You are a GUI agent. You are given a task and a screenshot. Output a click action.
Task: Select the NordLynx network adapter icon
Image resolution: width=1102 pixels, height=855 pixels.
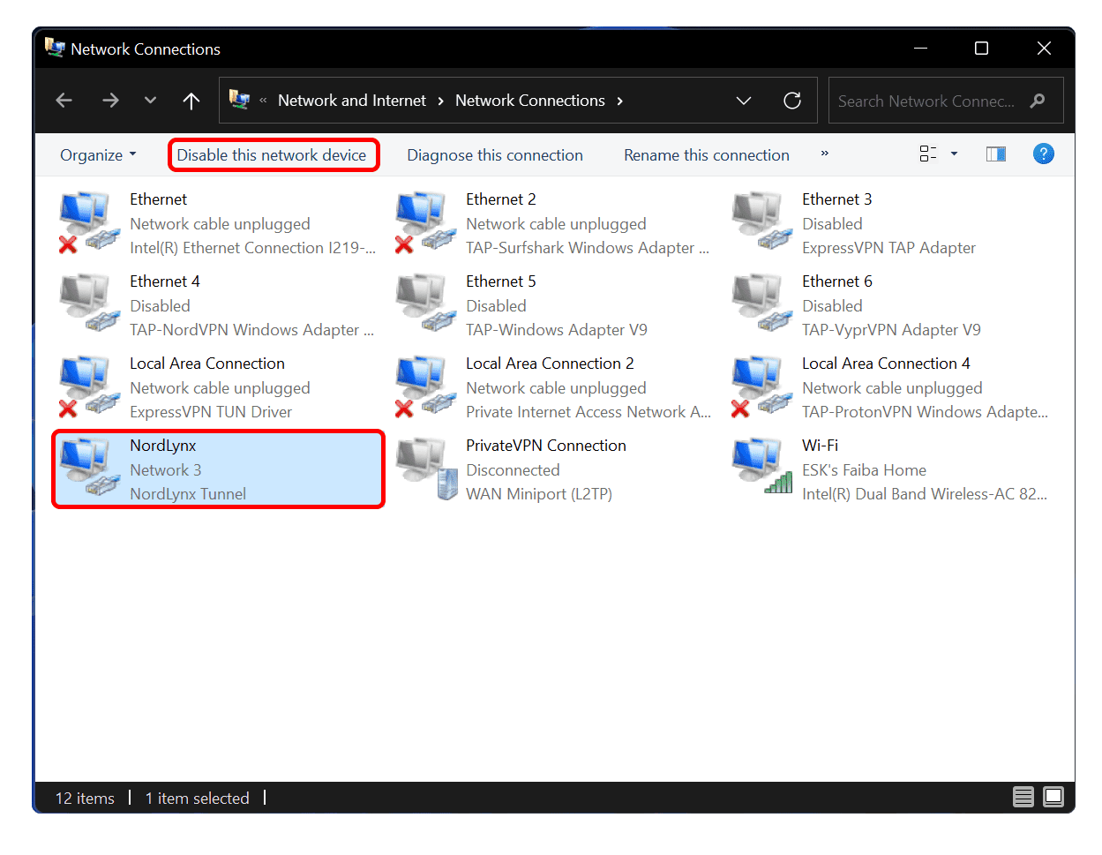coord(90,469)
